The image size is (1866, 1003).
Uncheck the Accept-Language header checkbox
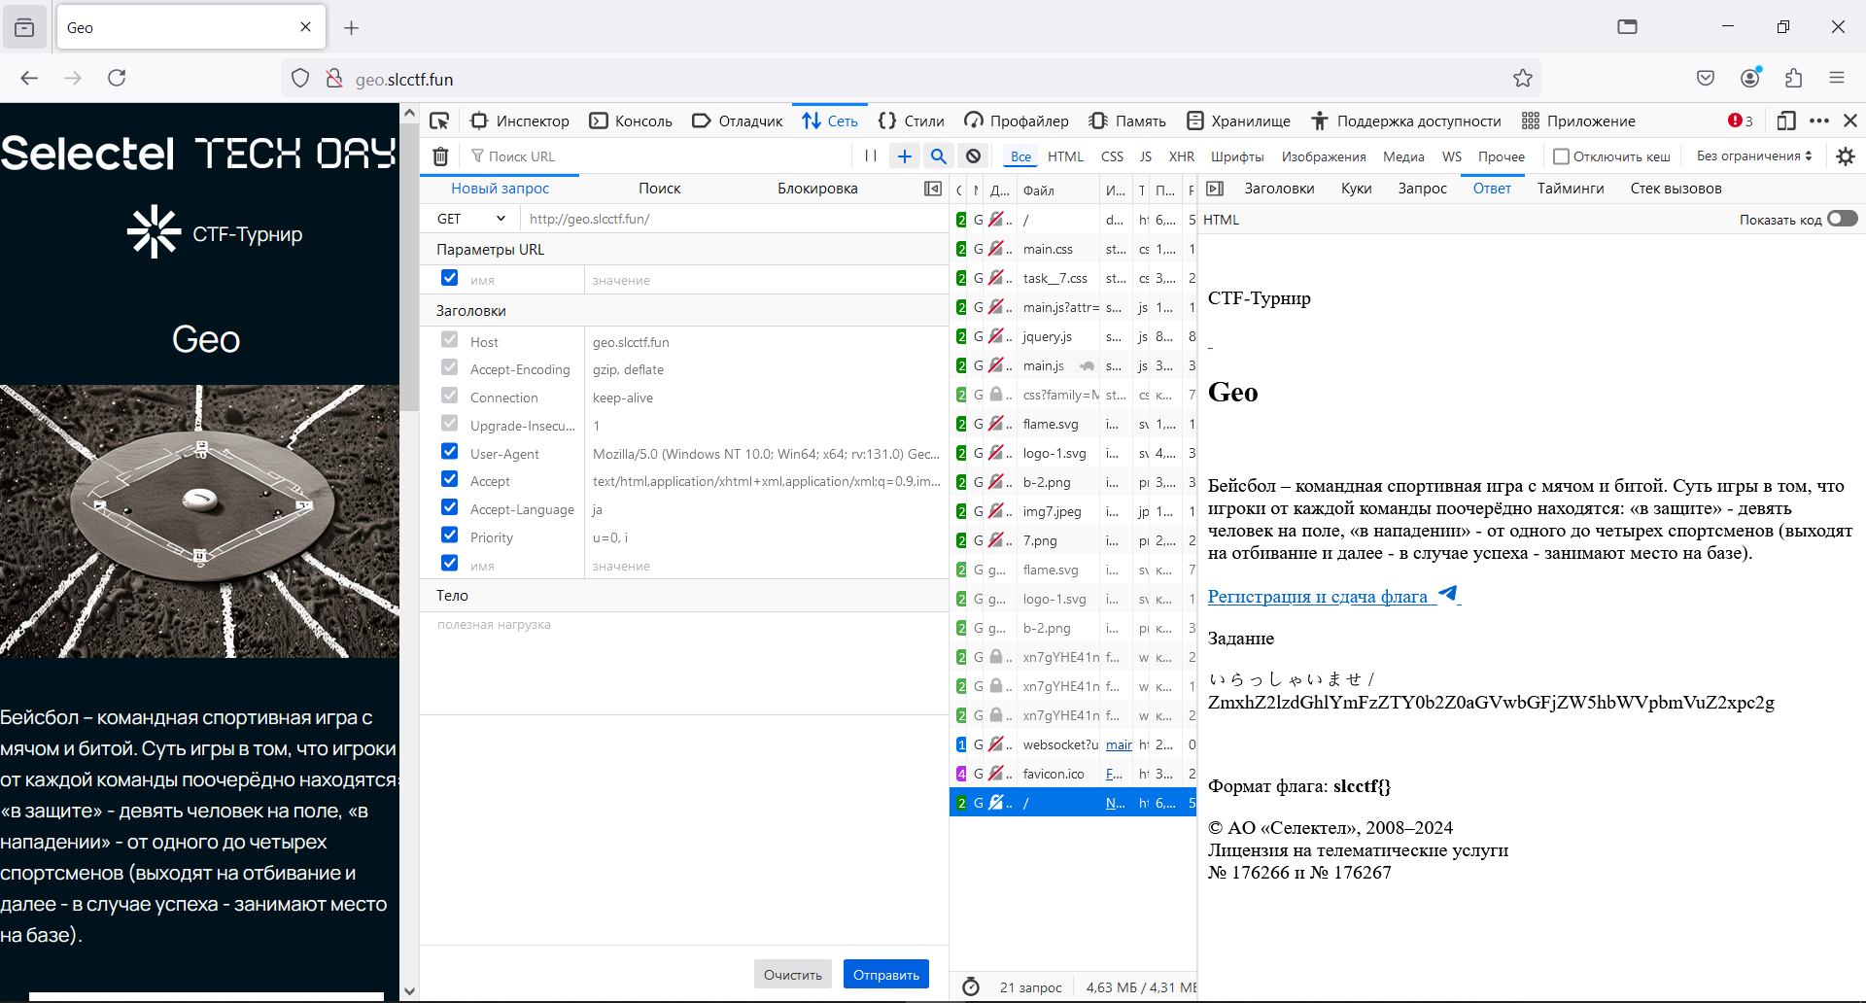(x=449, y=506)
